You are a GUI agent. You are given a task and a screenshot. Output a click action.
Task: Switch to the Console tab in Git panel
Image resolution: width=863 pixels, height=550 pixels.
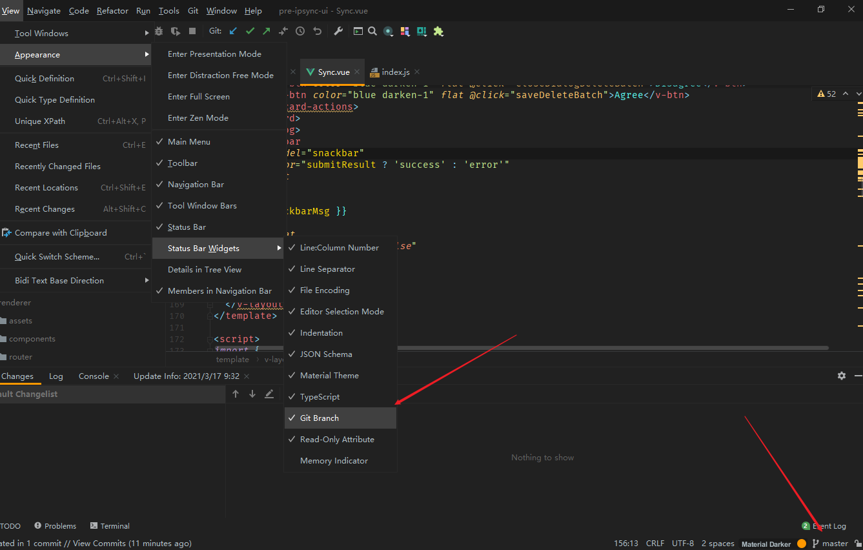(x=94, y=376)
